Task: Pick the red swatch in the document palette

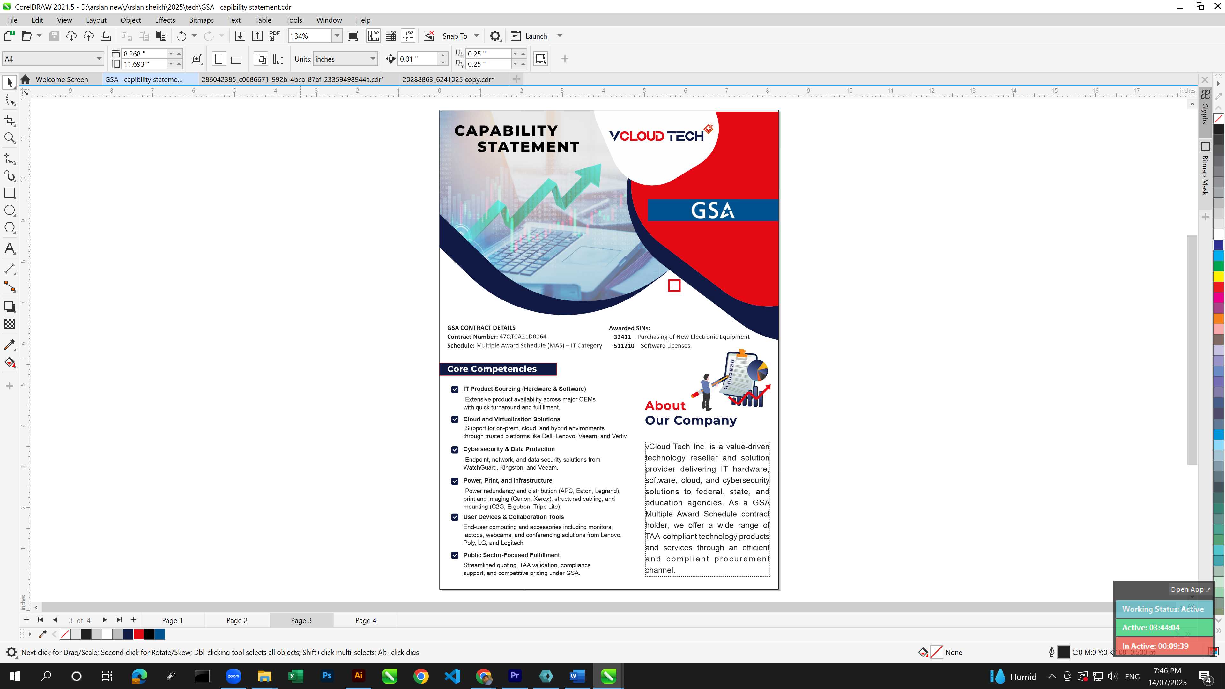Action: (139, 634)
